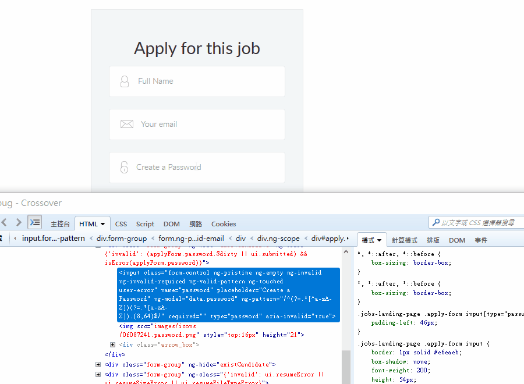The height and width of the screenshot is (384, 524).
Task: Switch to the 網路 network tab
Action: [196, 224]
